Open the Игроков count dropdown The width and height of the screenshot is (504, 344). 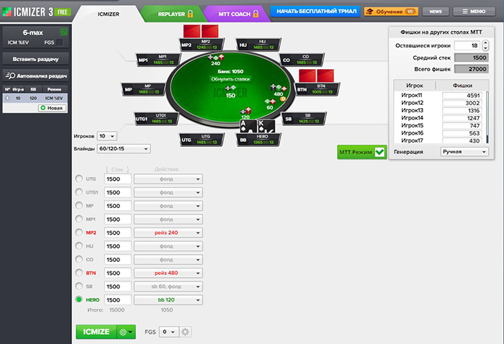pyautogui.click(x=107, y=136)
